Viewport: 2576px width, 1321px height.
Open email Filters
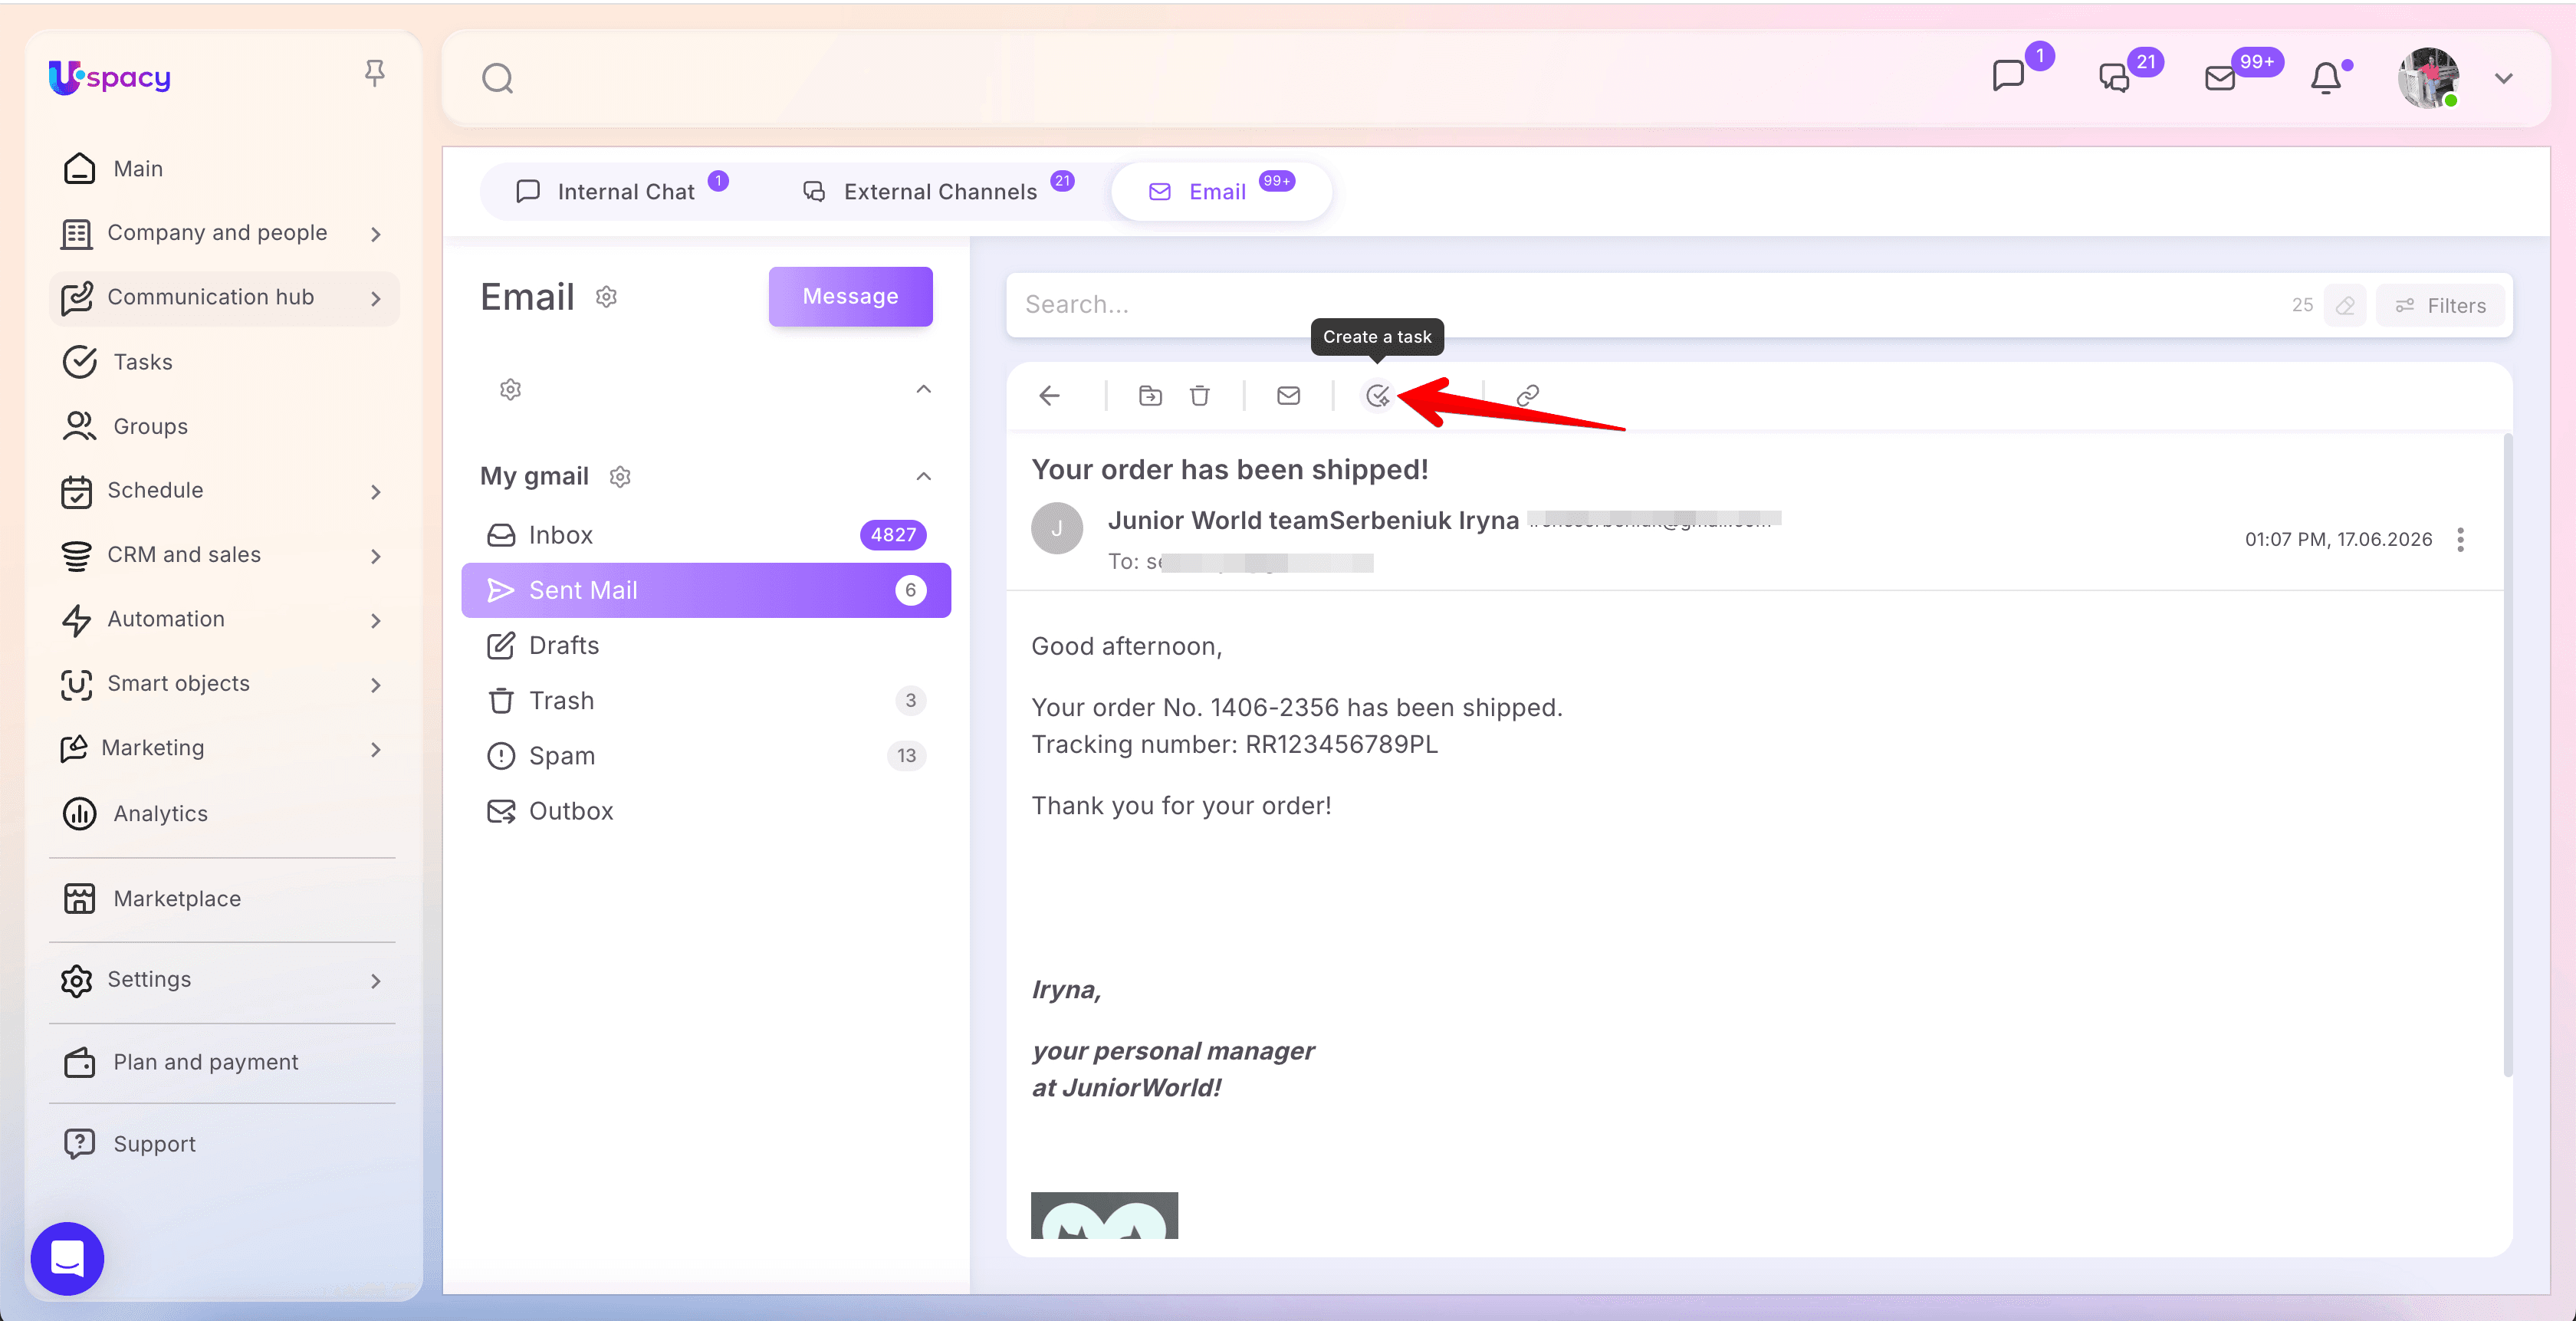[x=2441, y=305]
